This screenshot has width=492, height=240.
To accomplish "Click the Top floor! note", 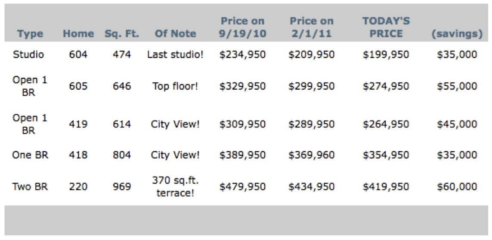I will pyautogui.click(x=175, y=86).
